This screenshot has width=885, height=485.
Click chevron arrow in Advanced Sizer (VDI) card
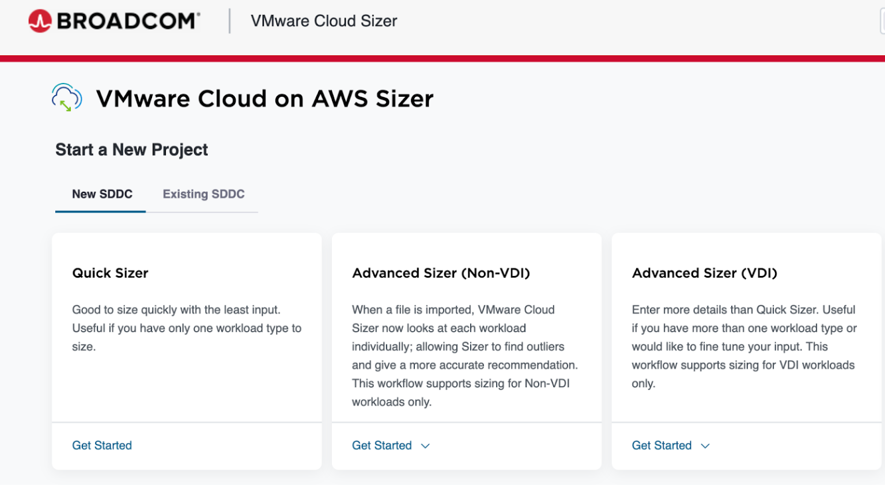pos(705,446)
